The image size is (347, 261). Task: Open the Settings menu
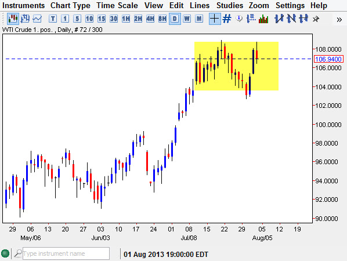pyautogui.click(x=290, y=6)
